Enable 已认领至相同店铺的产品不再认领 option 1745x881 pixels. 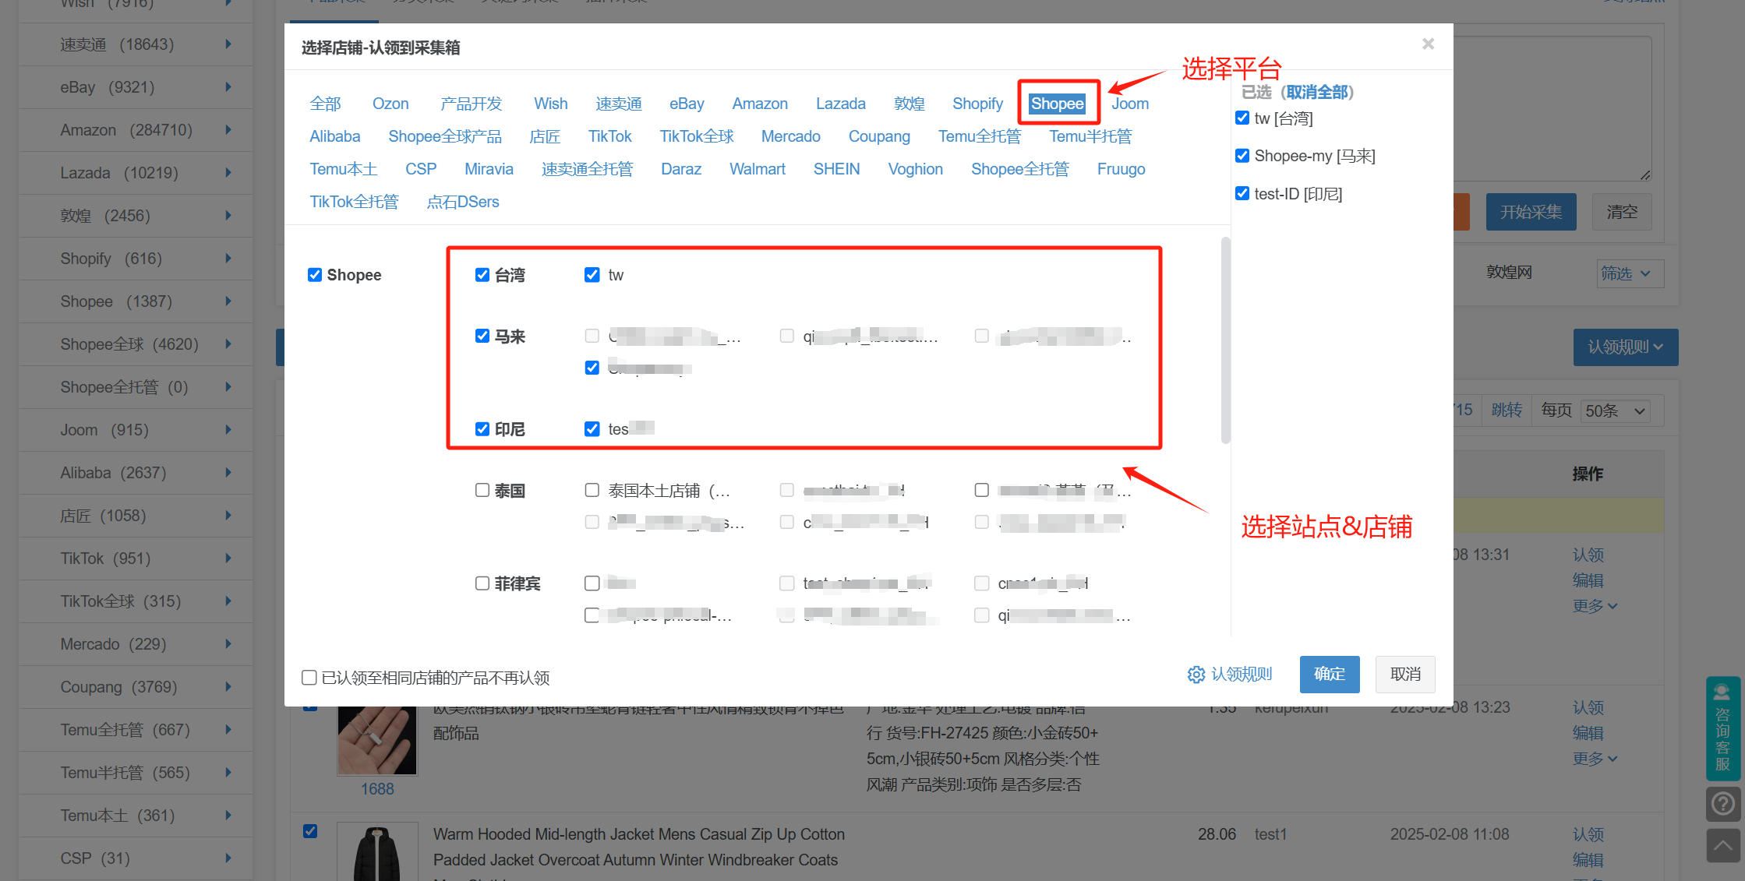click(309, 678)
